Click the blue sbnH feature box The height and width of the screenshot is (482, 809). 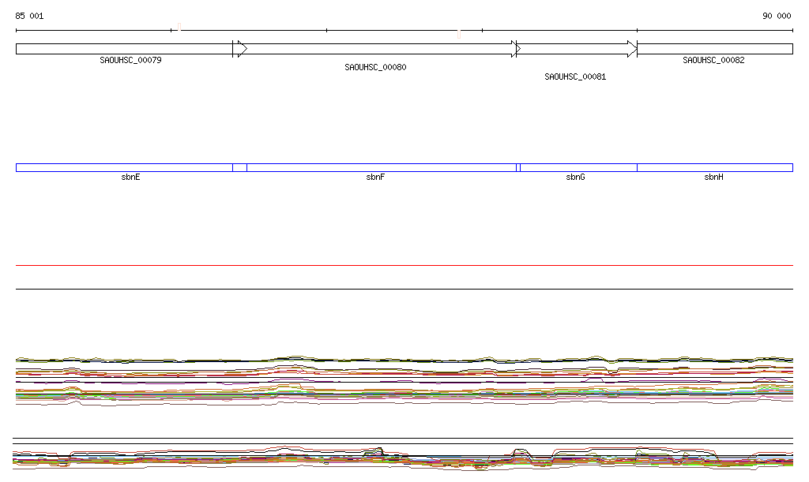714,167
